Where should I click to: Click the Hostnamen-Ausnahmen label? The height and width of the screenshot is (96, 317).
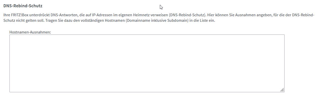[30, 32]
